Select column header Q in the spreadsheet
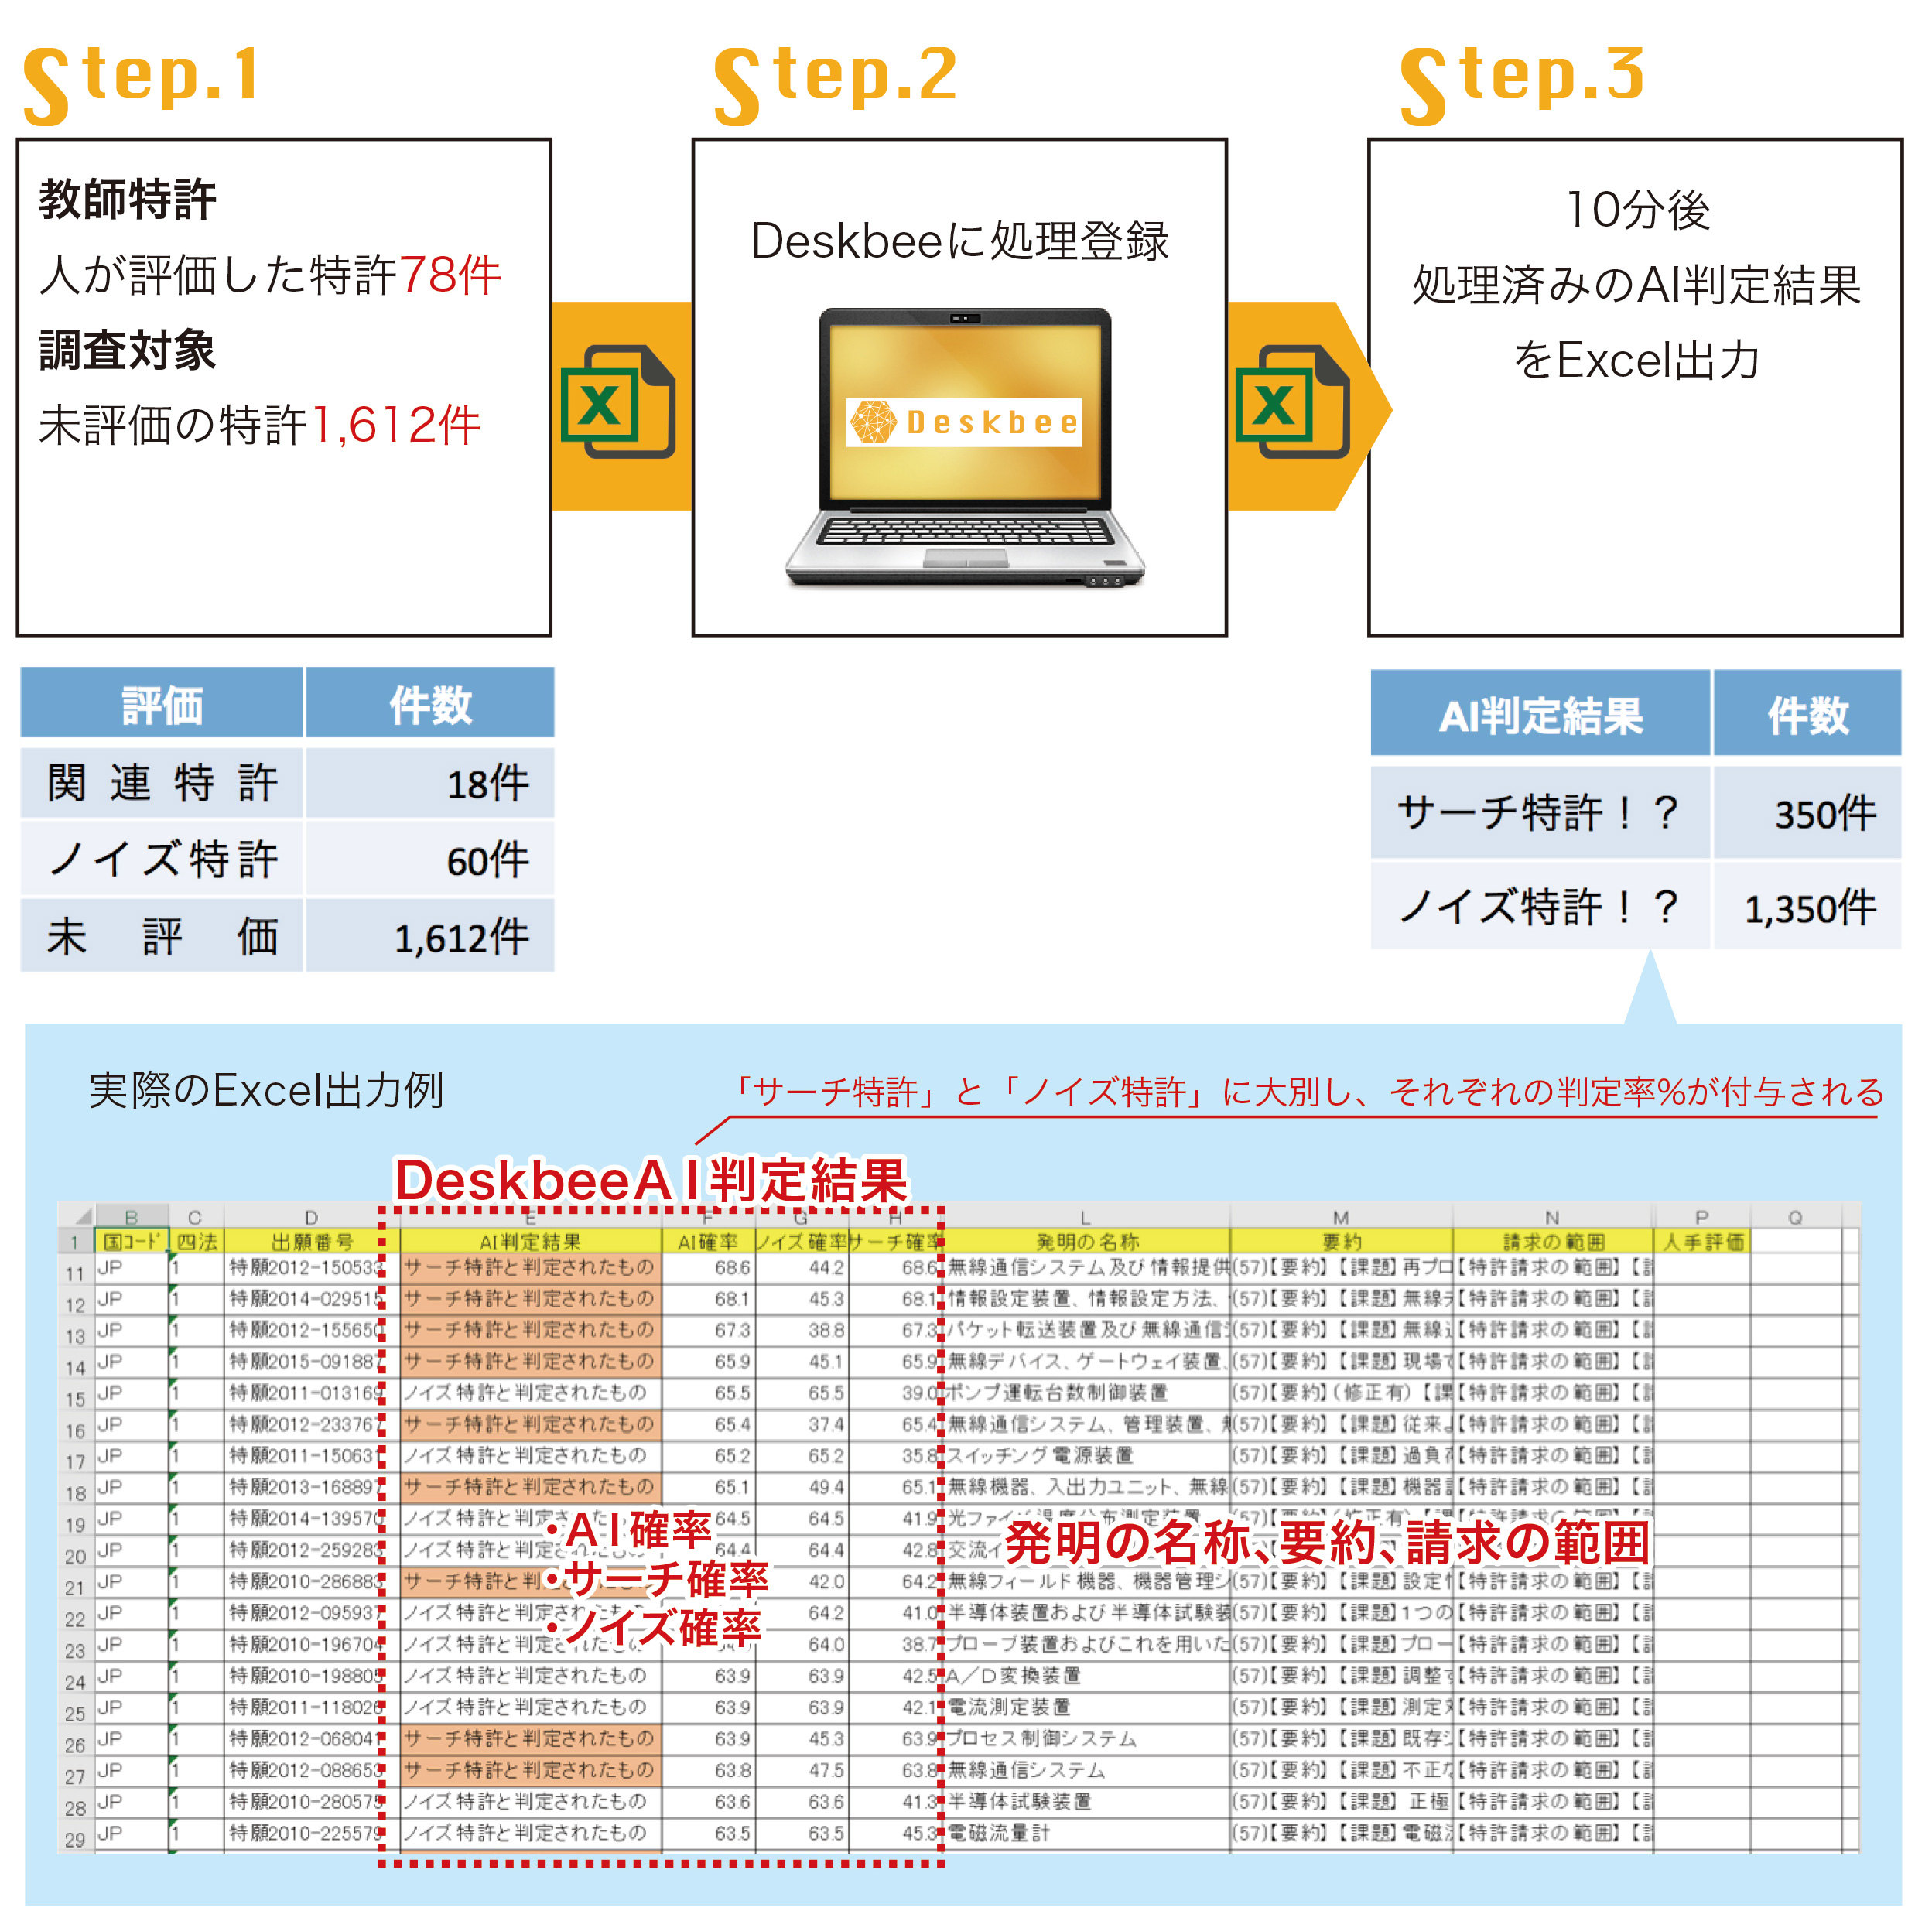The image size is (1932, 1921). point(1796,1217)
